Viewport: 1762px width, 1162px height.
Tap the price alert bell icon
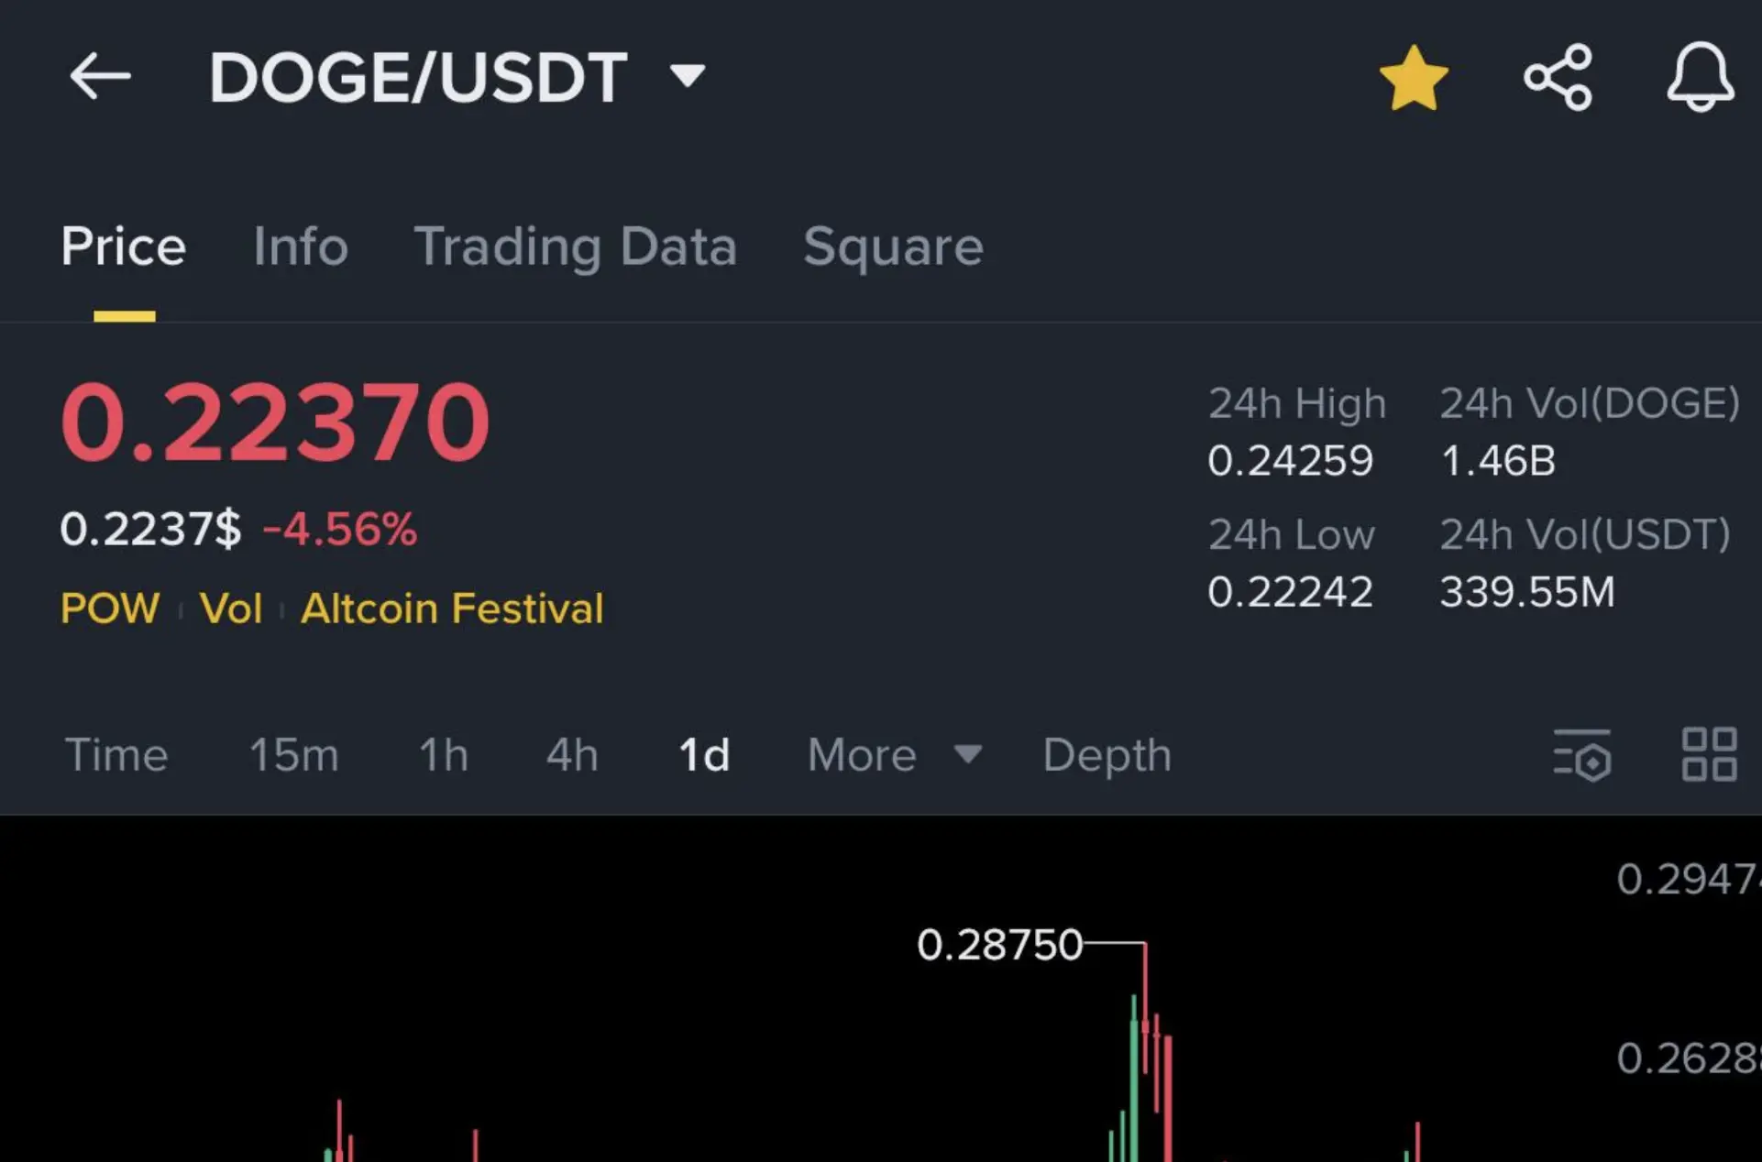(1700, 77)
